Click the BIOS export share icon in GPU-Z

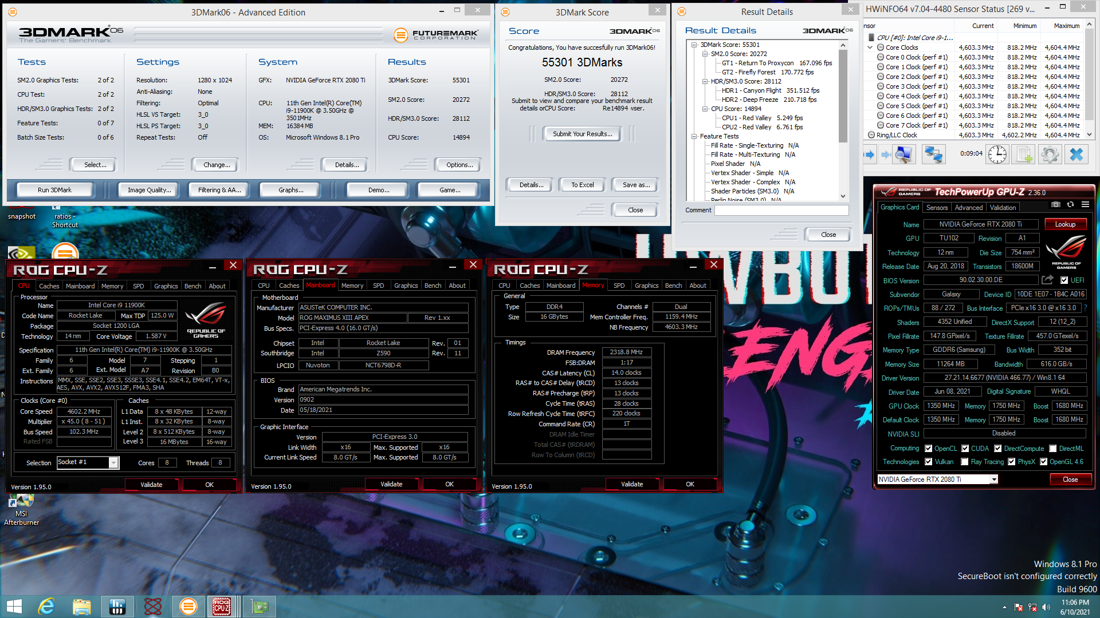click(1047, 280)
